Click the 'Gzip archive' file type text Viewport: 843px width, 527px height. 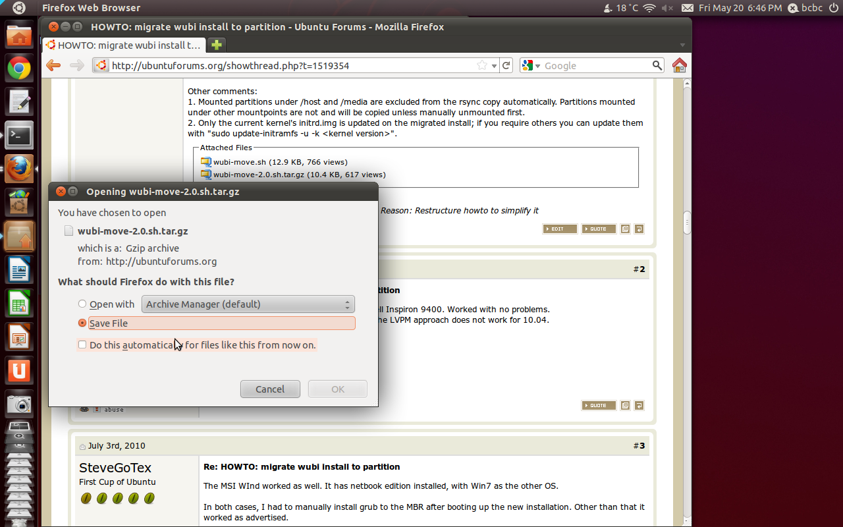click(152, 248)
